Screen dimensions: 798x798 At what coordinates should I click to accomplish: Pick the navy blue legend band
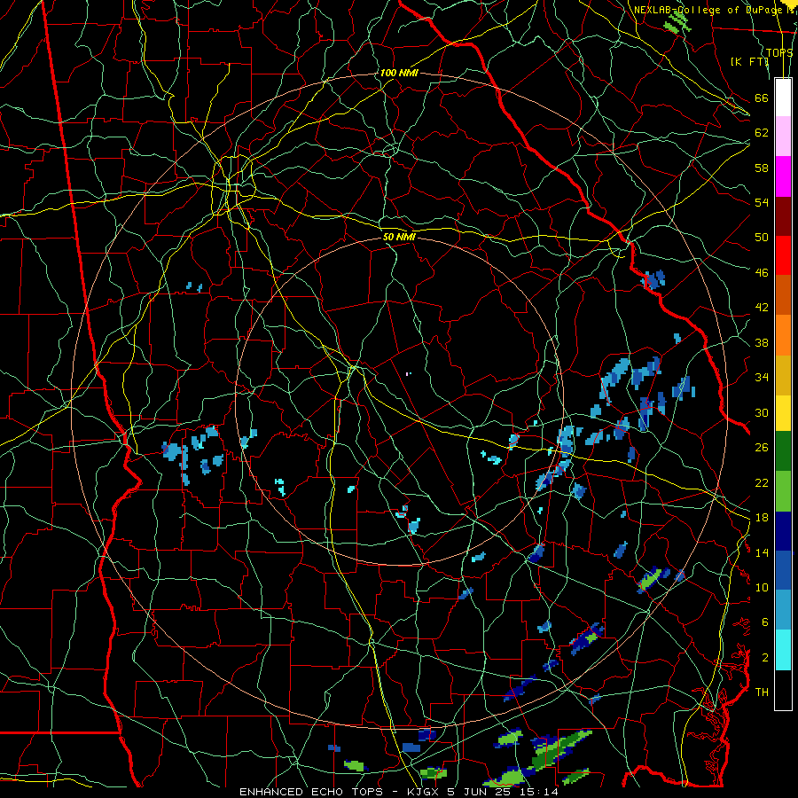(783, 531)
